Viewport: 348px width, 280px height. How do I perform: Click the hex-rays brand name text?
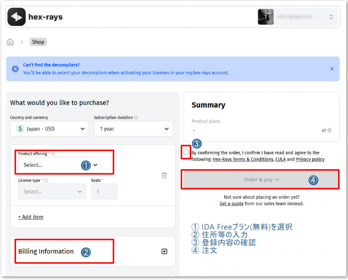tap(46, 17)
